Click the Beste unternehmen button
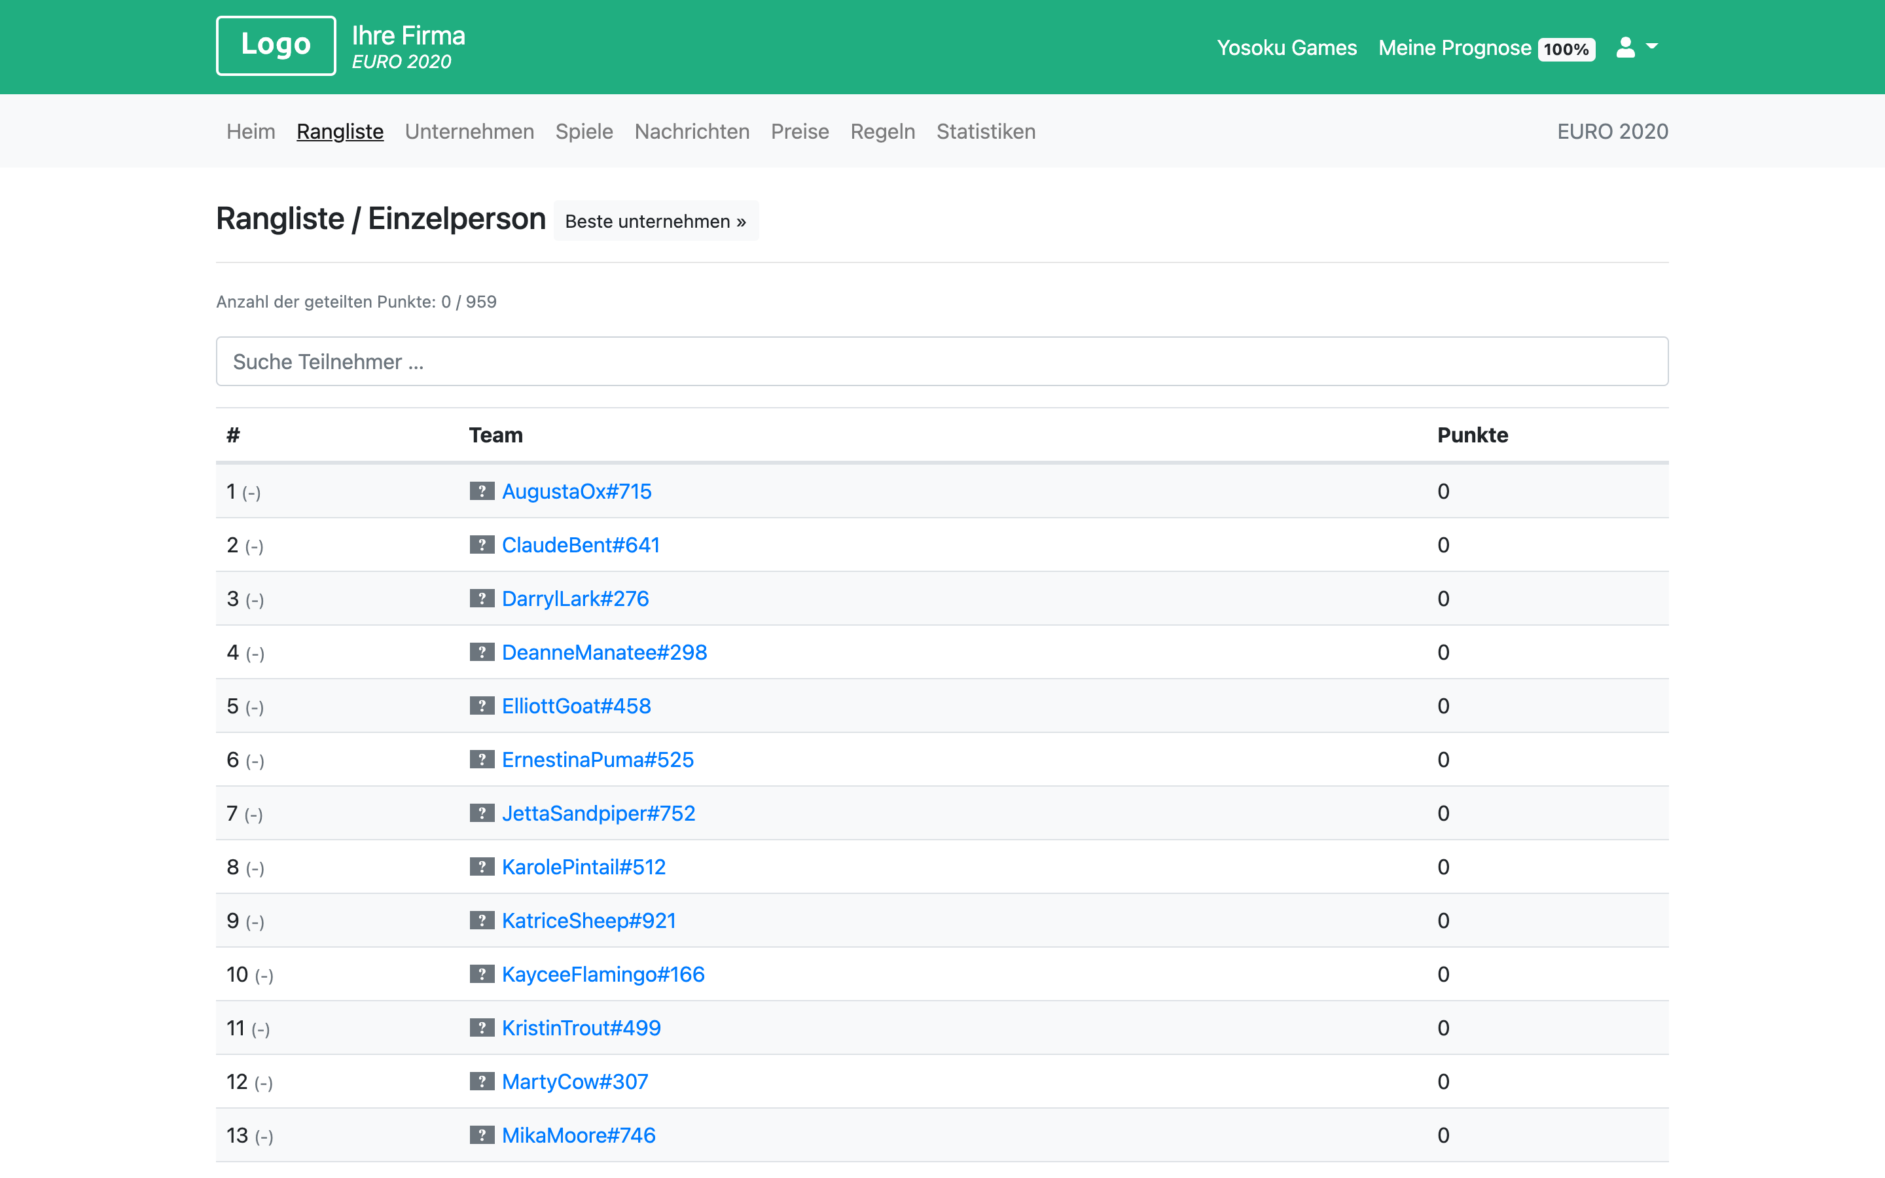 coord(656,221)
